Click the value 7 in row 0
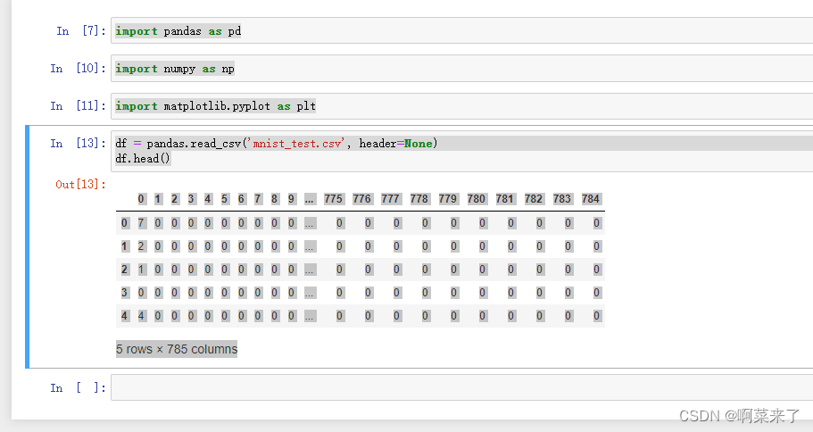 tap(141, 223)
